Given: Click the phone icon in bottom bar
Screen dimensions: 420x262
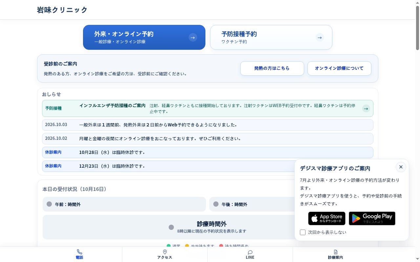Looking at the screenshot, I should (x=79, y=252).
